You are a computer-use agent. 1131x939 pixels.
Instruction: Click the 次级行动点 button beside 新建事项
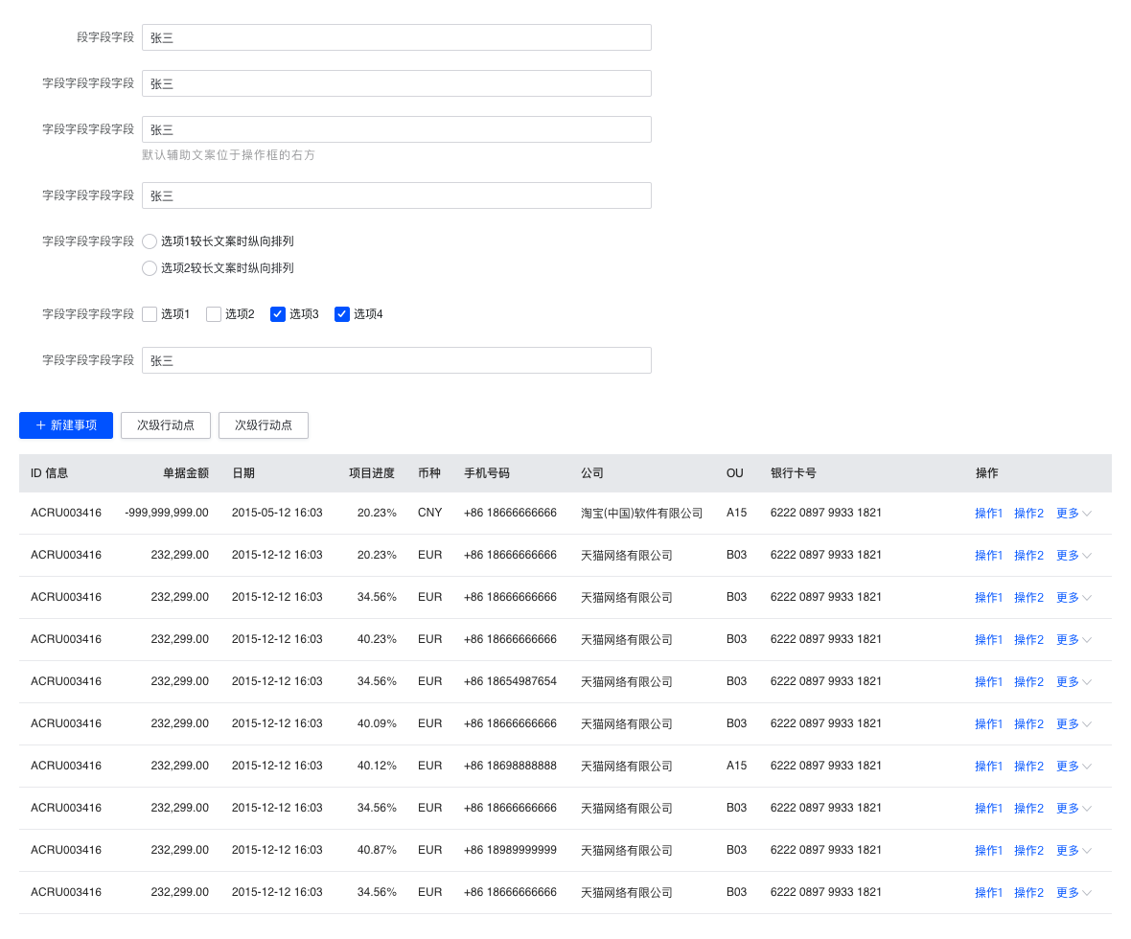click(x=165, y=425)
